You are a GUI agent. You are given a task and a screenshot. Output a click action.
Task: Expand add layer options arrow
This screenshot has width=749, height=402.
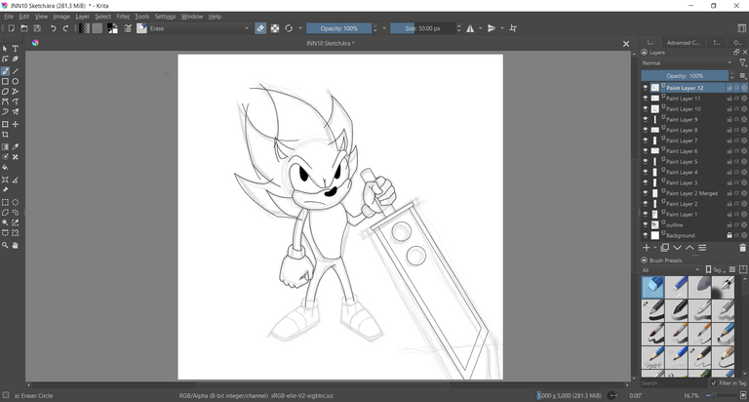click(x=655, y=248)
